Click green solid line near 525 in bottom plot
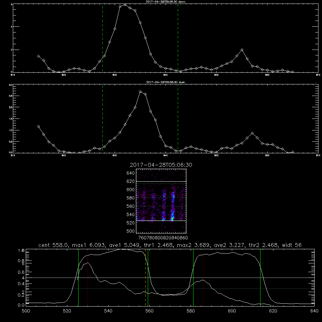Viewport: 322px width, 322px height. [x=79, y=278]
